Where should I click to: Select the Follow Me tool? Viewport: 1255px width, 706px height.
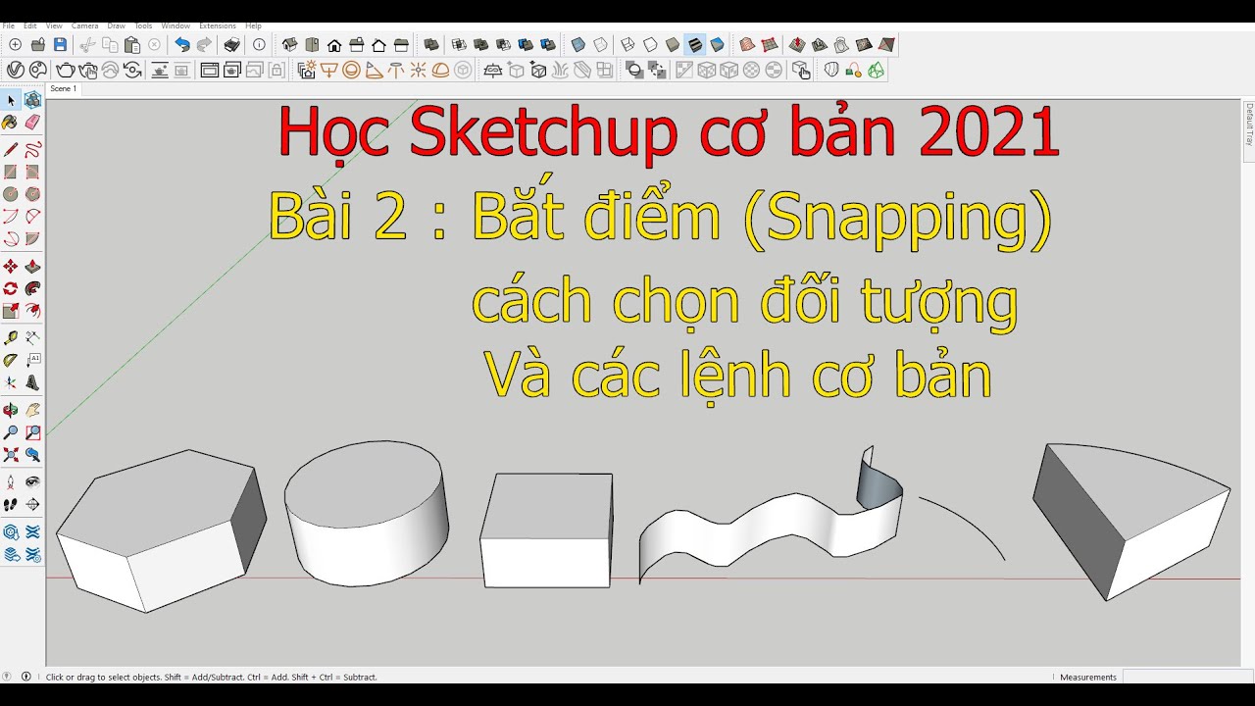32,288
